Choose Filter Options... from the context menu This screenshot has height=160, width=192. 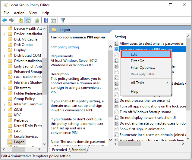point(146,68)
